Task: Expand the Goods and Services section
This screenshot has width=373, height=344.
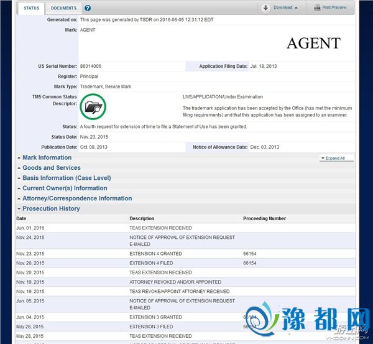Action: point(51,168)
